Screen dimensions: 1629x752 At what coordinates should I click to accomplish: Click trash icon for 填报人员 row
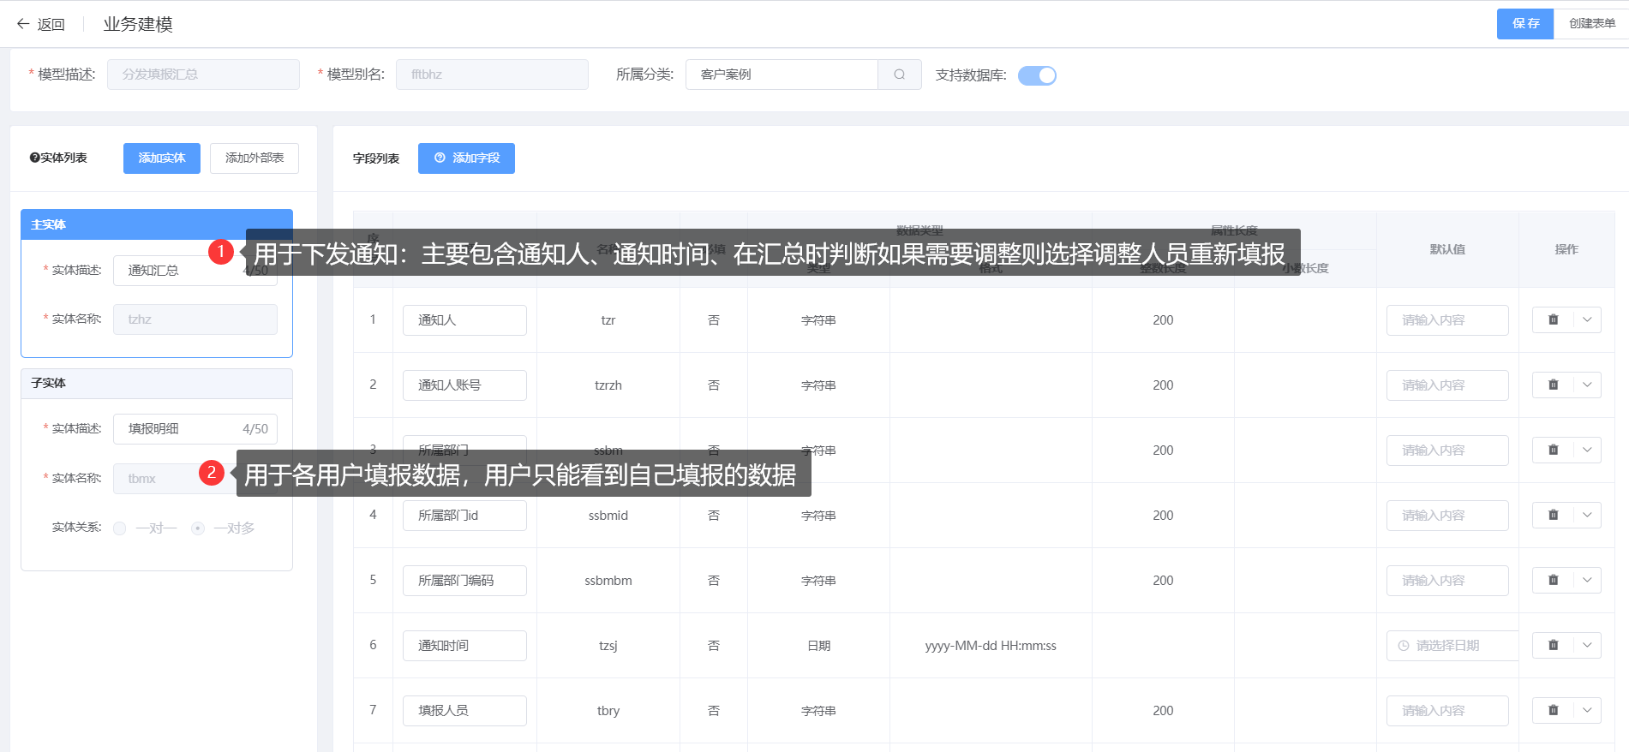click(1553, 710)
